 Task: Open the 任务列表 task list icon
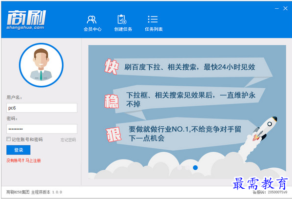point(154,23)
